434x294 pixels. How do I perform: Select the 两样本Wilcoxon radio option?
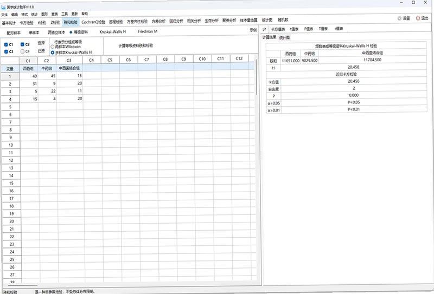pos(52,47)
